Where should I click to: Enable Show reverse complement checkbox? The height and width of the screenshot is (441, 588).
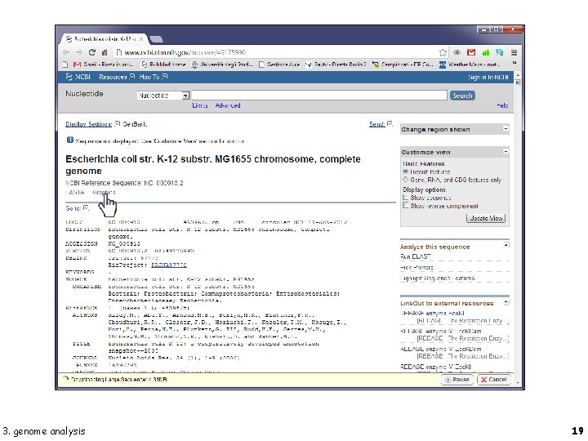pos(405,206)
